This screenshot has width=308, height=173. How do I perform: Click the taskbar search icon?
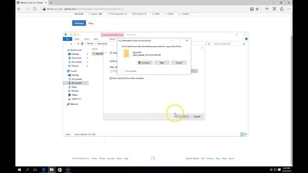point(27,170)
